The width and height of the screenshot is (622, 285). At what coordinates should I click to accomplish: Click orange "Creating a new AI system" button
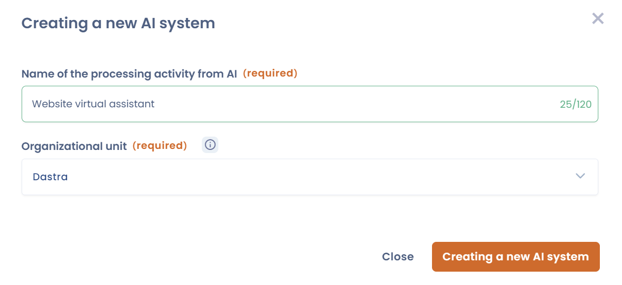(515, 257)
